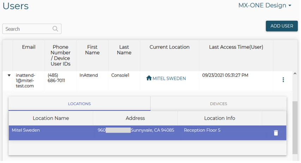Sort by the Email column header
Viewport: 301px width, 163px height.
point(29,47)
